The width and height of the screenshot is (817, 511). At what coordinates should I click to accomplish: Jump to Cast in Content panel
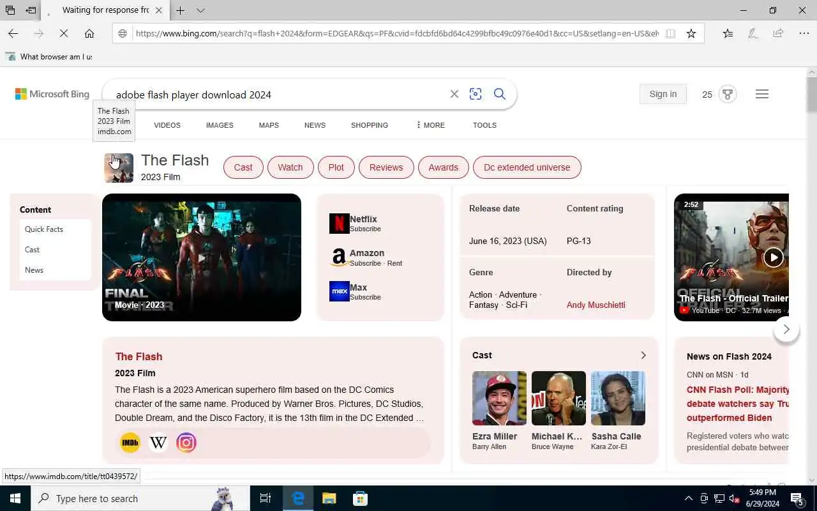coord(32,250)
